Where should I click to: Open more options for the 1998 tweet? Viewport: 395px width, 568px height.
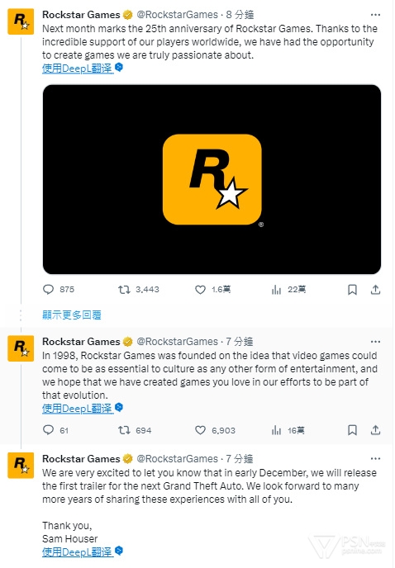pyautogui.click(x=375, y=342)
